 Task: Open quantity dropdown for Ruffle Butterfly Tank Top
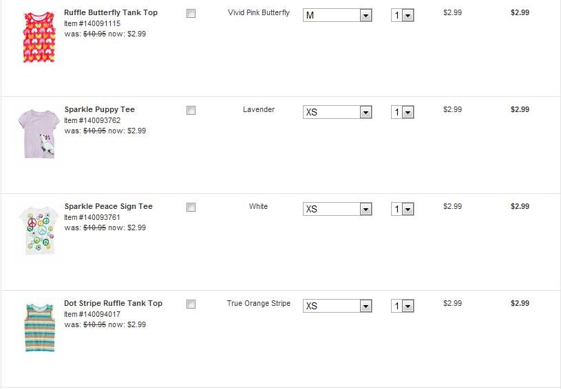tap(403, 15)
